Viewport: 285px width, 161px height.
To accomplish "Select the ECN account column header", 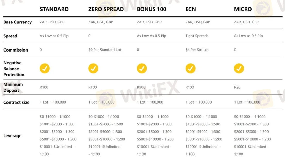I will click(191, 9).
